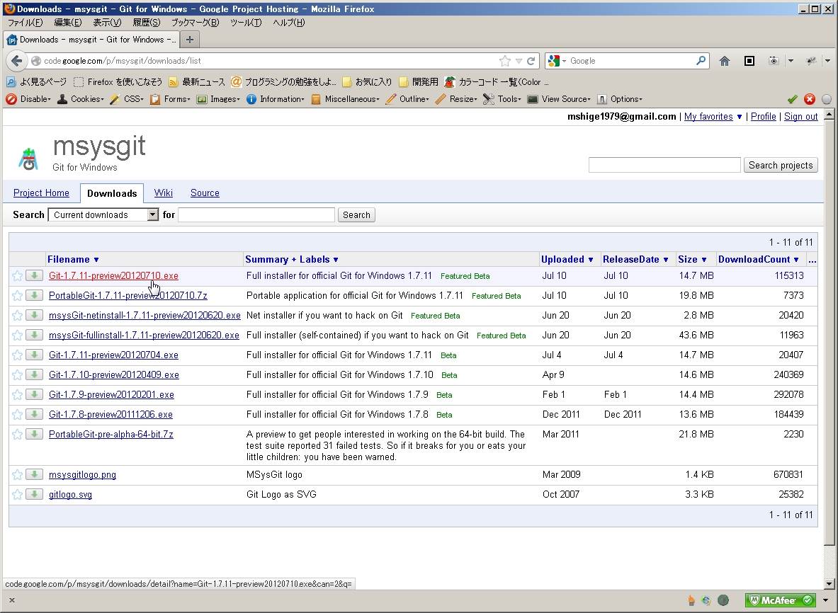Star the PortableGit-1.7.11-preview20120710.7z download
This screenshot has height=613, width=838.
[17, 295]
